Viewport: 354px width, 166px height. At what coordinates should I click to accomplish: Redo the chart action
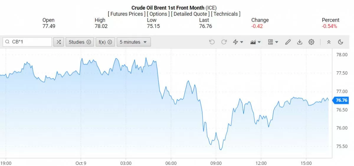coord(224,42)
